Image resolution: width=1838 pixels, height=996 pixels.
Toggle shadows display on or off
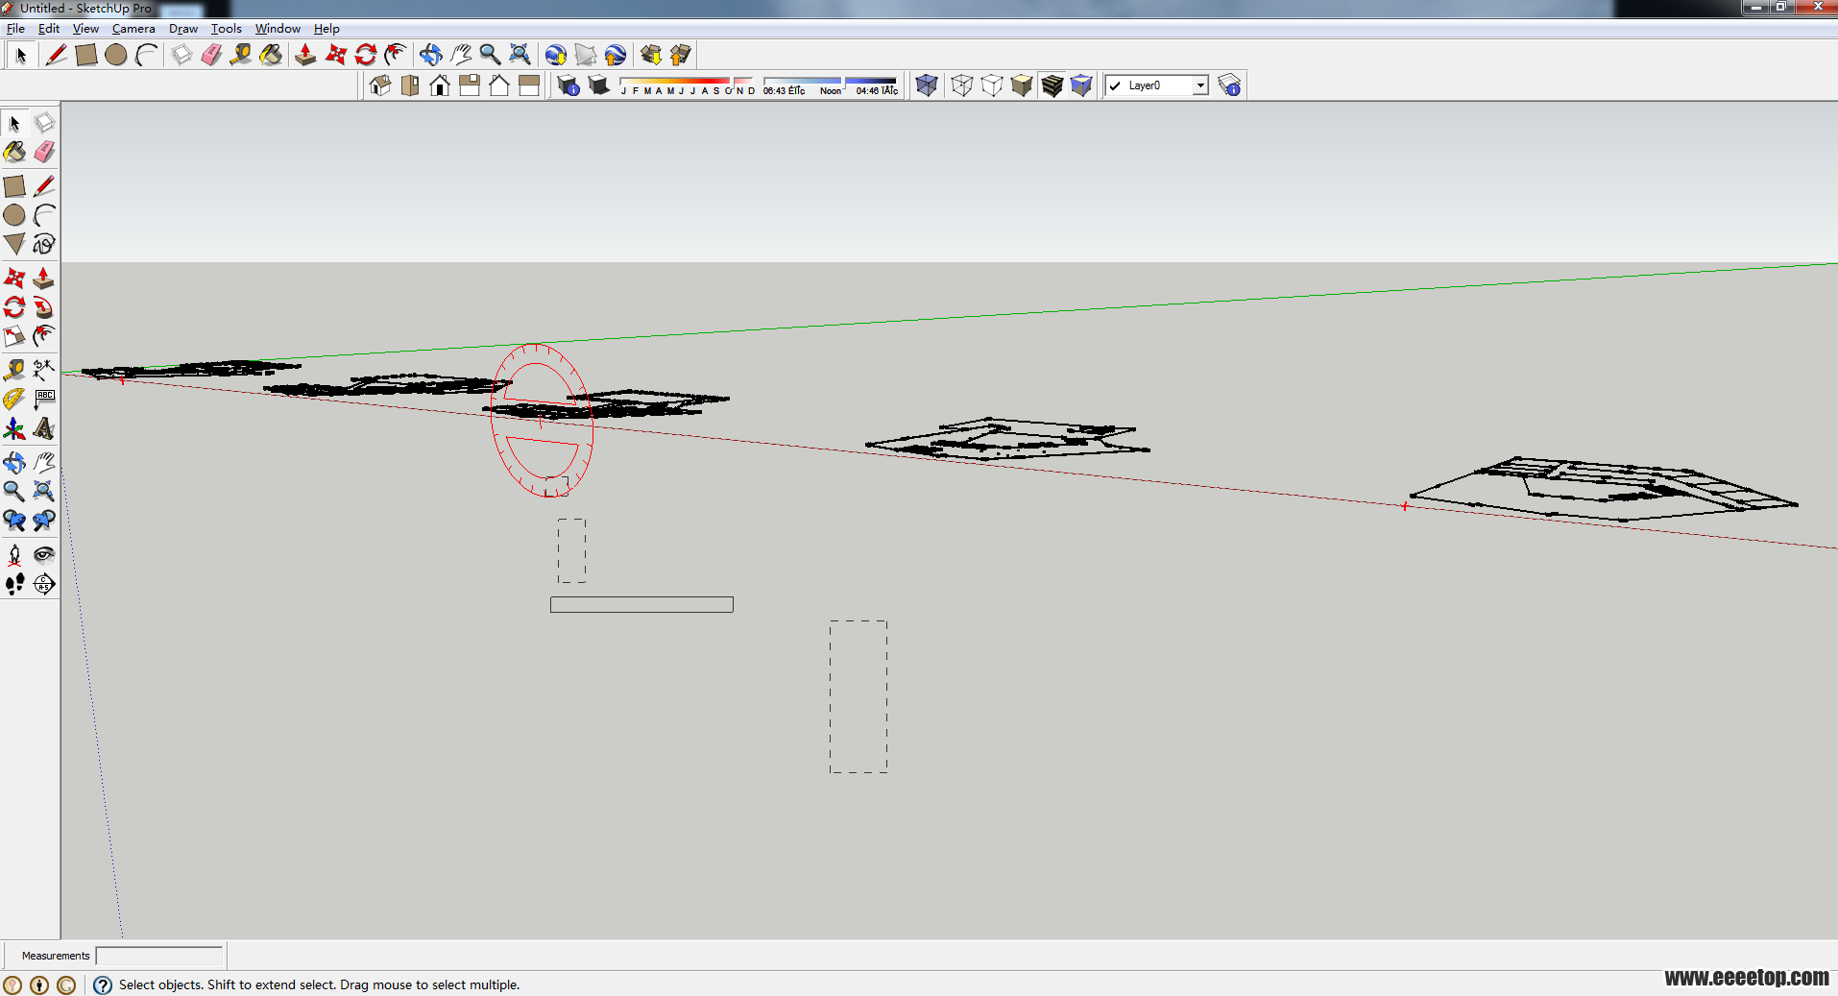click(x=598, y=85)
